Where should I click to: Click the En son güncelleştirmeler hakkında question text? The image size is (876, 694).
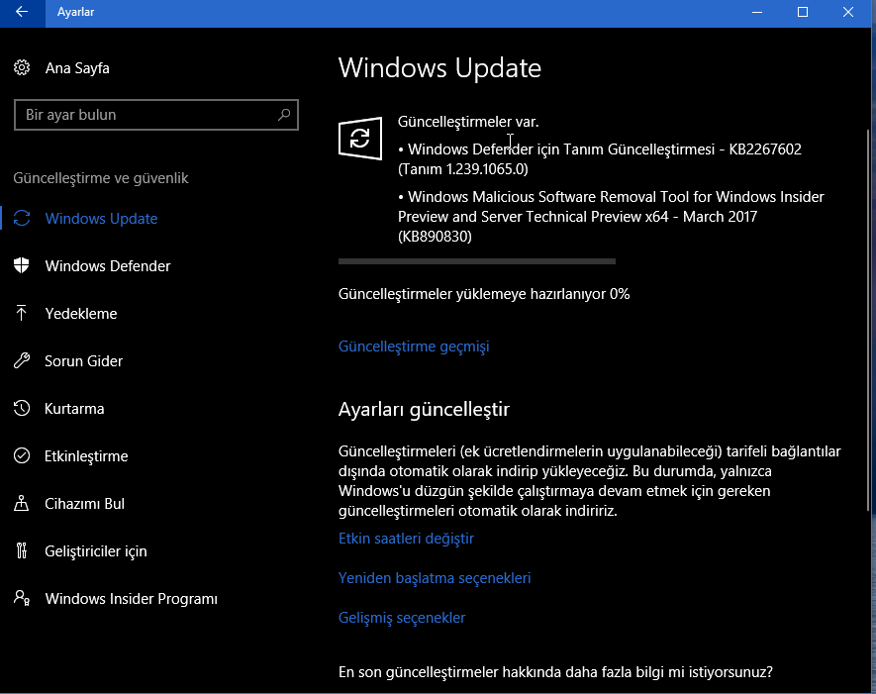coord(555,672)
